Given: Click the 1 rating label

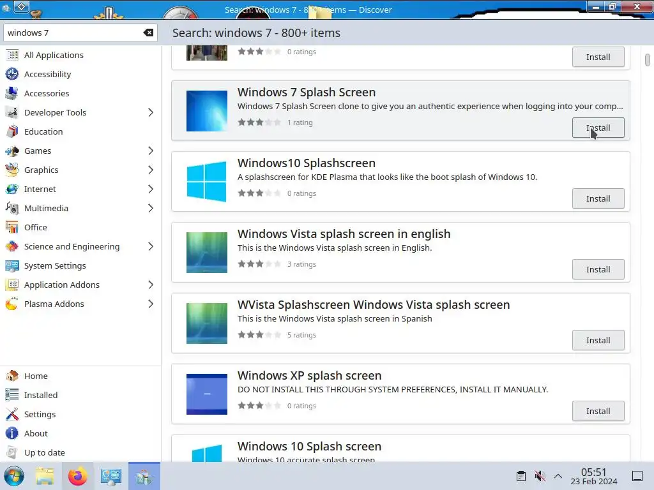Looking at the screenshot, I should 300,122.
